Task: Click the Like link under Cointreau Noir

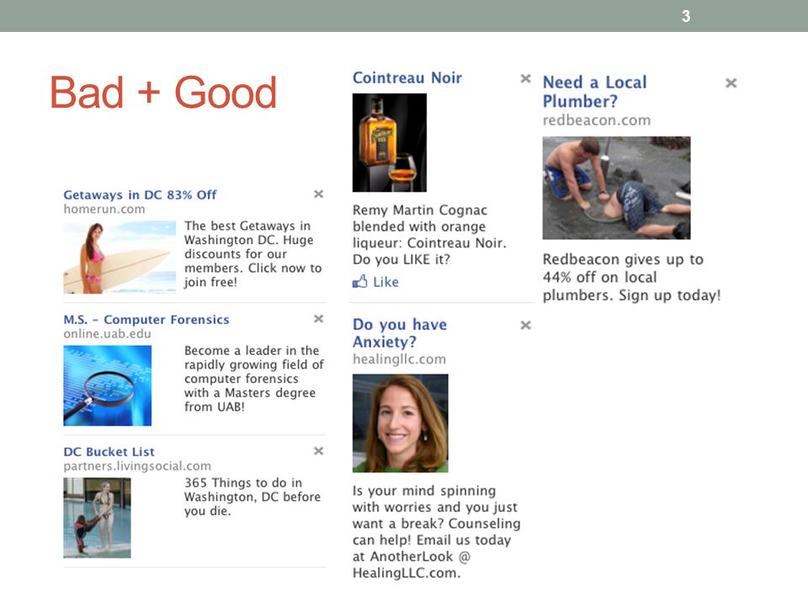Action: point(386,282)
